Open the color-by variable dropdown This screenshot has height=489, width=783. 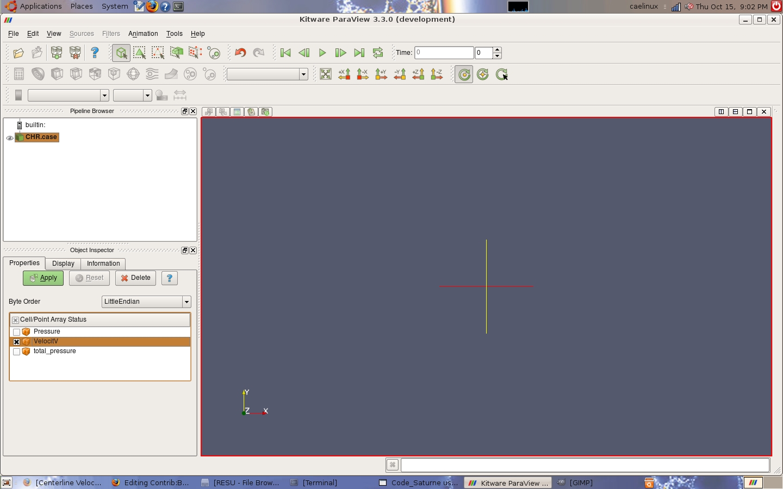tap(68, 96)
